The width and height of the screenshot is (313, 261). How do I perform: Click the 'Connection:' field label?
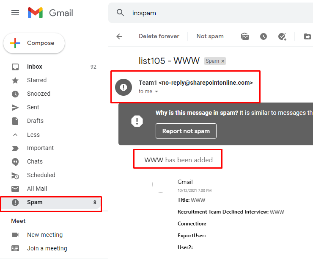click(192, 224)
